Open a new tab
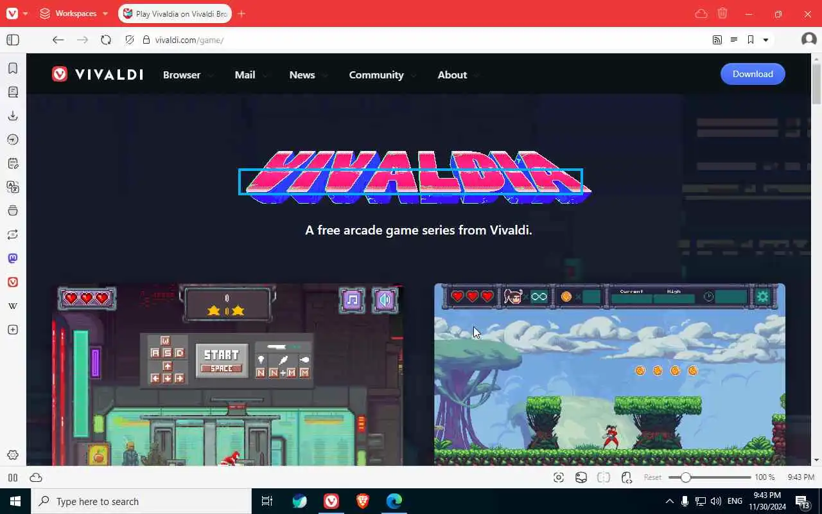The image size is (822, 514). point(241,13)
